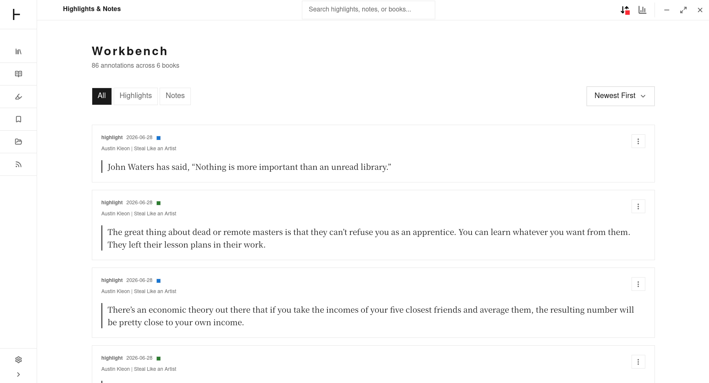709x383 pixels.
Task: Open the bookmarks sidebar icon
Action: (x=18, y=119)
